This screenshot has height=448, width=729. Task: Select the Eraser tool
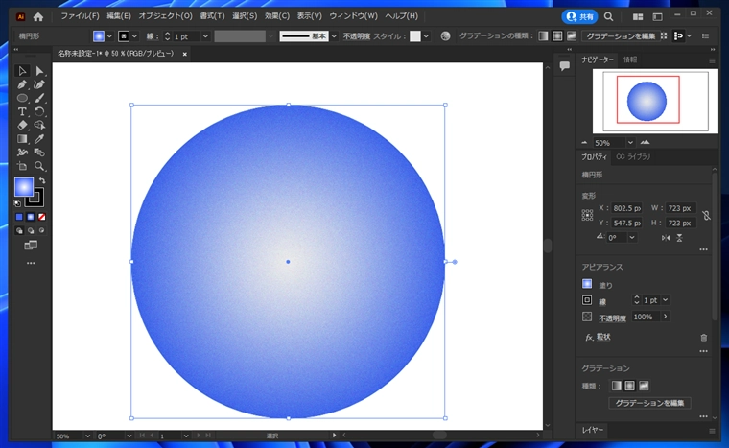coord(22,125)
